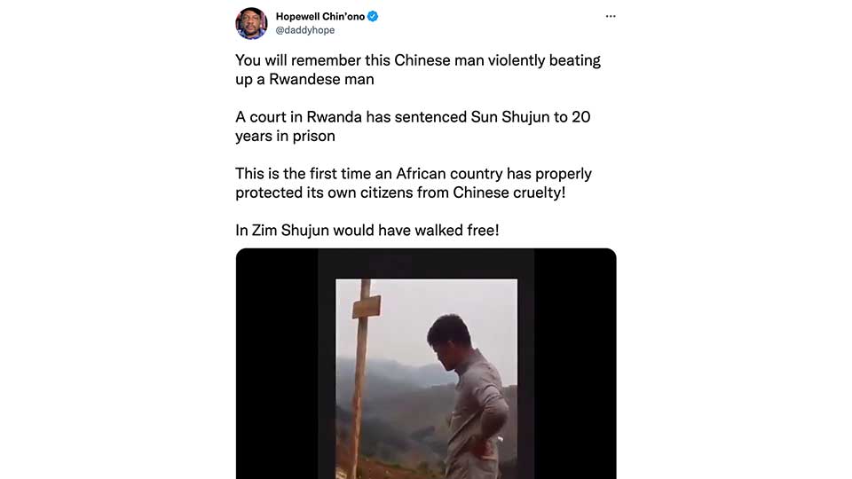
Task: Play the embedded video on the man
Action: pos(426,379)
